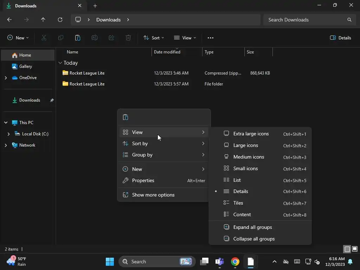This screenshot has width=360, height=270.
Task: Choose Tiles view option
Action: tap(260, 203)
